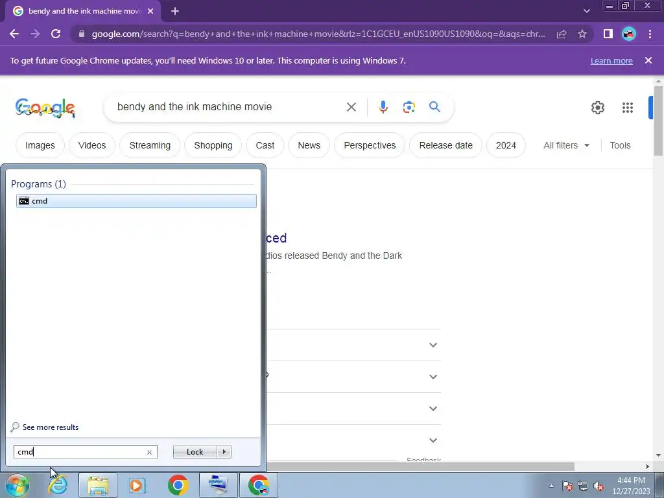The width and height of the screenshot is (664, 498).
Task: Open Chrome three-dot menu
Action: (x=650, y=34)
